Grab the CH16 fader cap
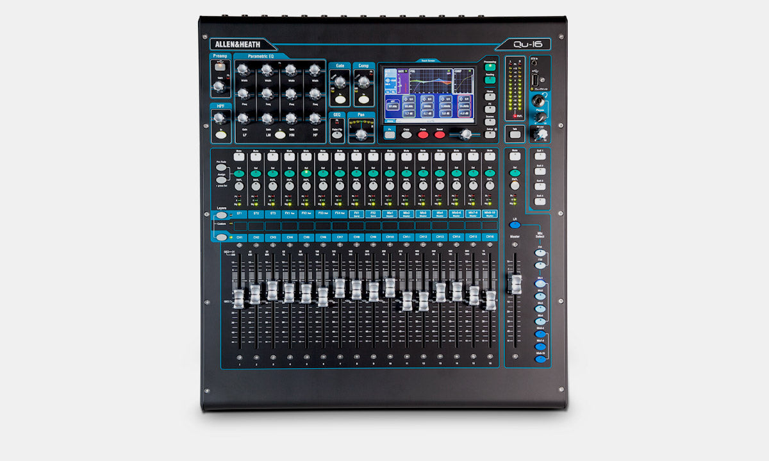 [490, 300]
